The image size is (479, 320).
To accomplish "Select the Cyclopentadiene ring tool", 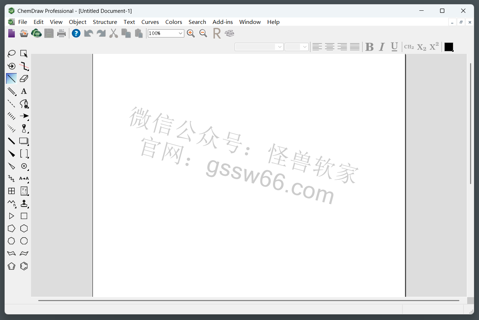I will pos(11,266).
